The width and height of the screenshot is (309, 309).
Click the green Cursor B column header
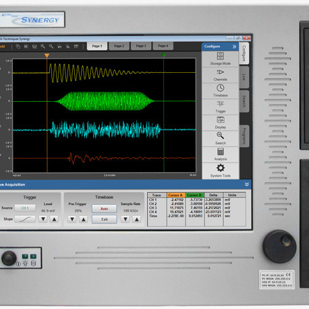195,195
